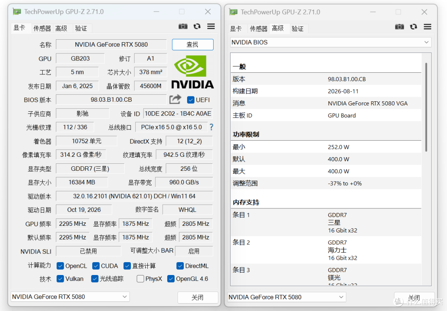Screen dimensions: 447x311
Task: Toggle the 直接计算 checkbox
Action: [x=127, y=266]
